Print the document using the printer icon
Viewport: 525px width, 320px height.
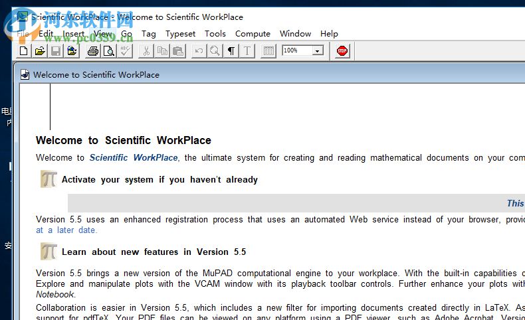tap(93, 51)
